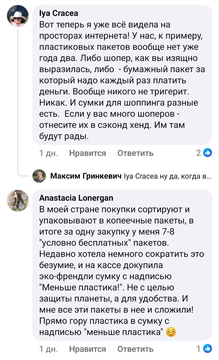Click the 1 дн. timestamp under Anastacia's comment

pyautogui.click(x=49, y=349)
